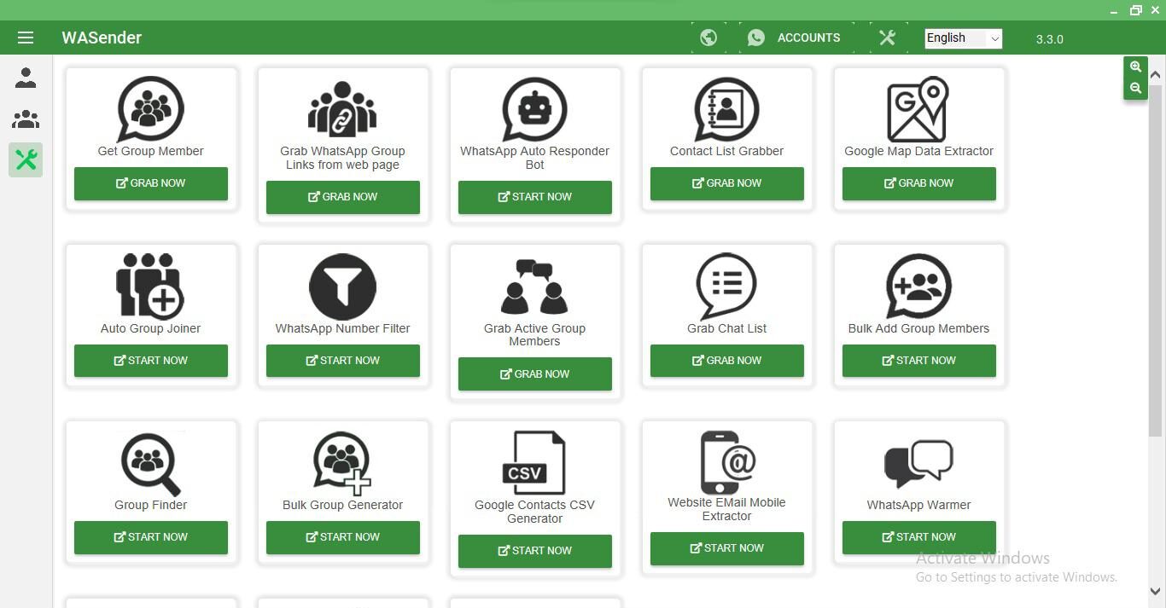Open the English language dropdown

[963, 38]
